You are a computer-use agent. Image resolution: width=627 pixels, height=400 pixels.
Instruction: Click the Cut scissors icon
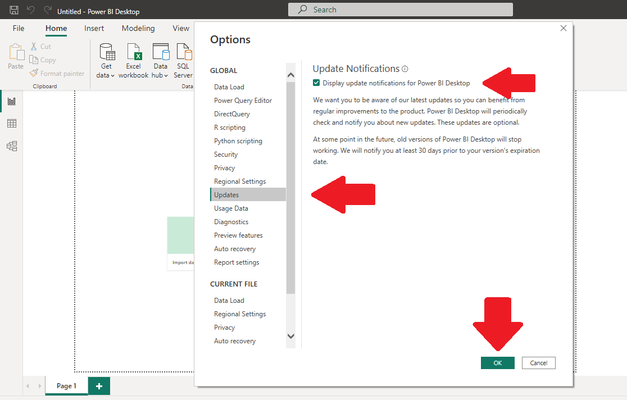pos(34,47)
